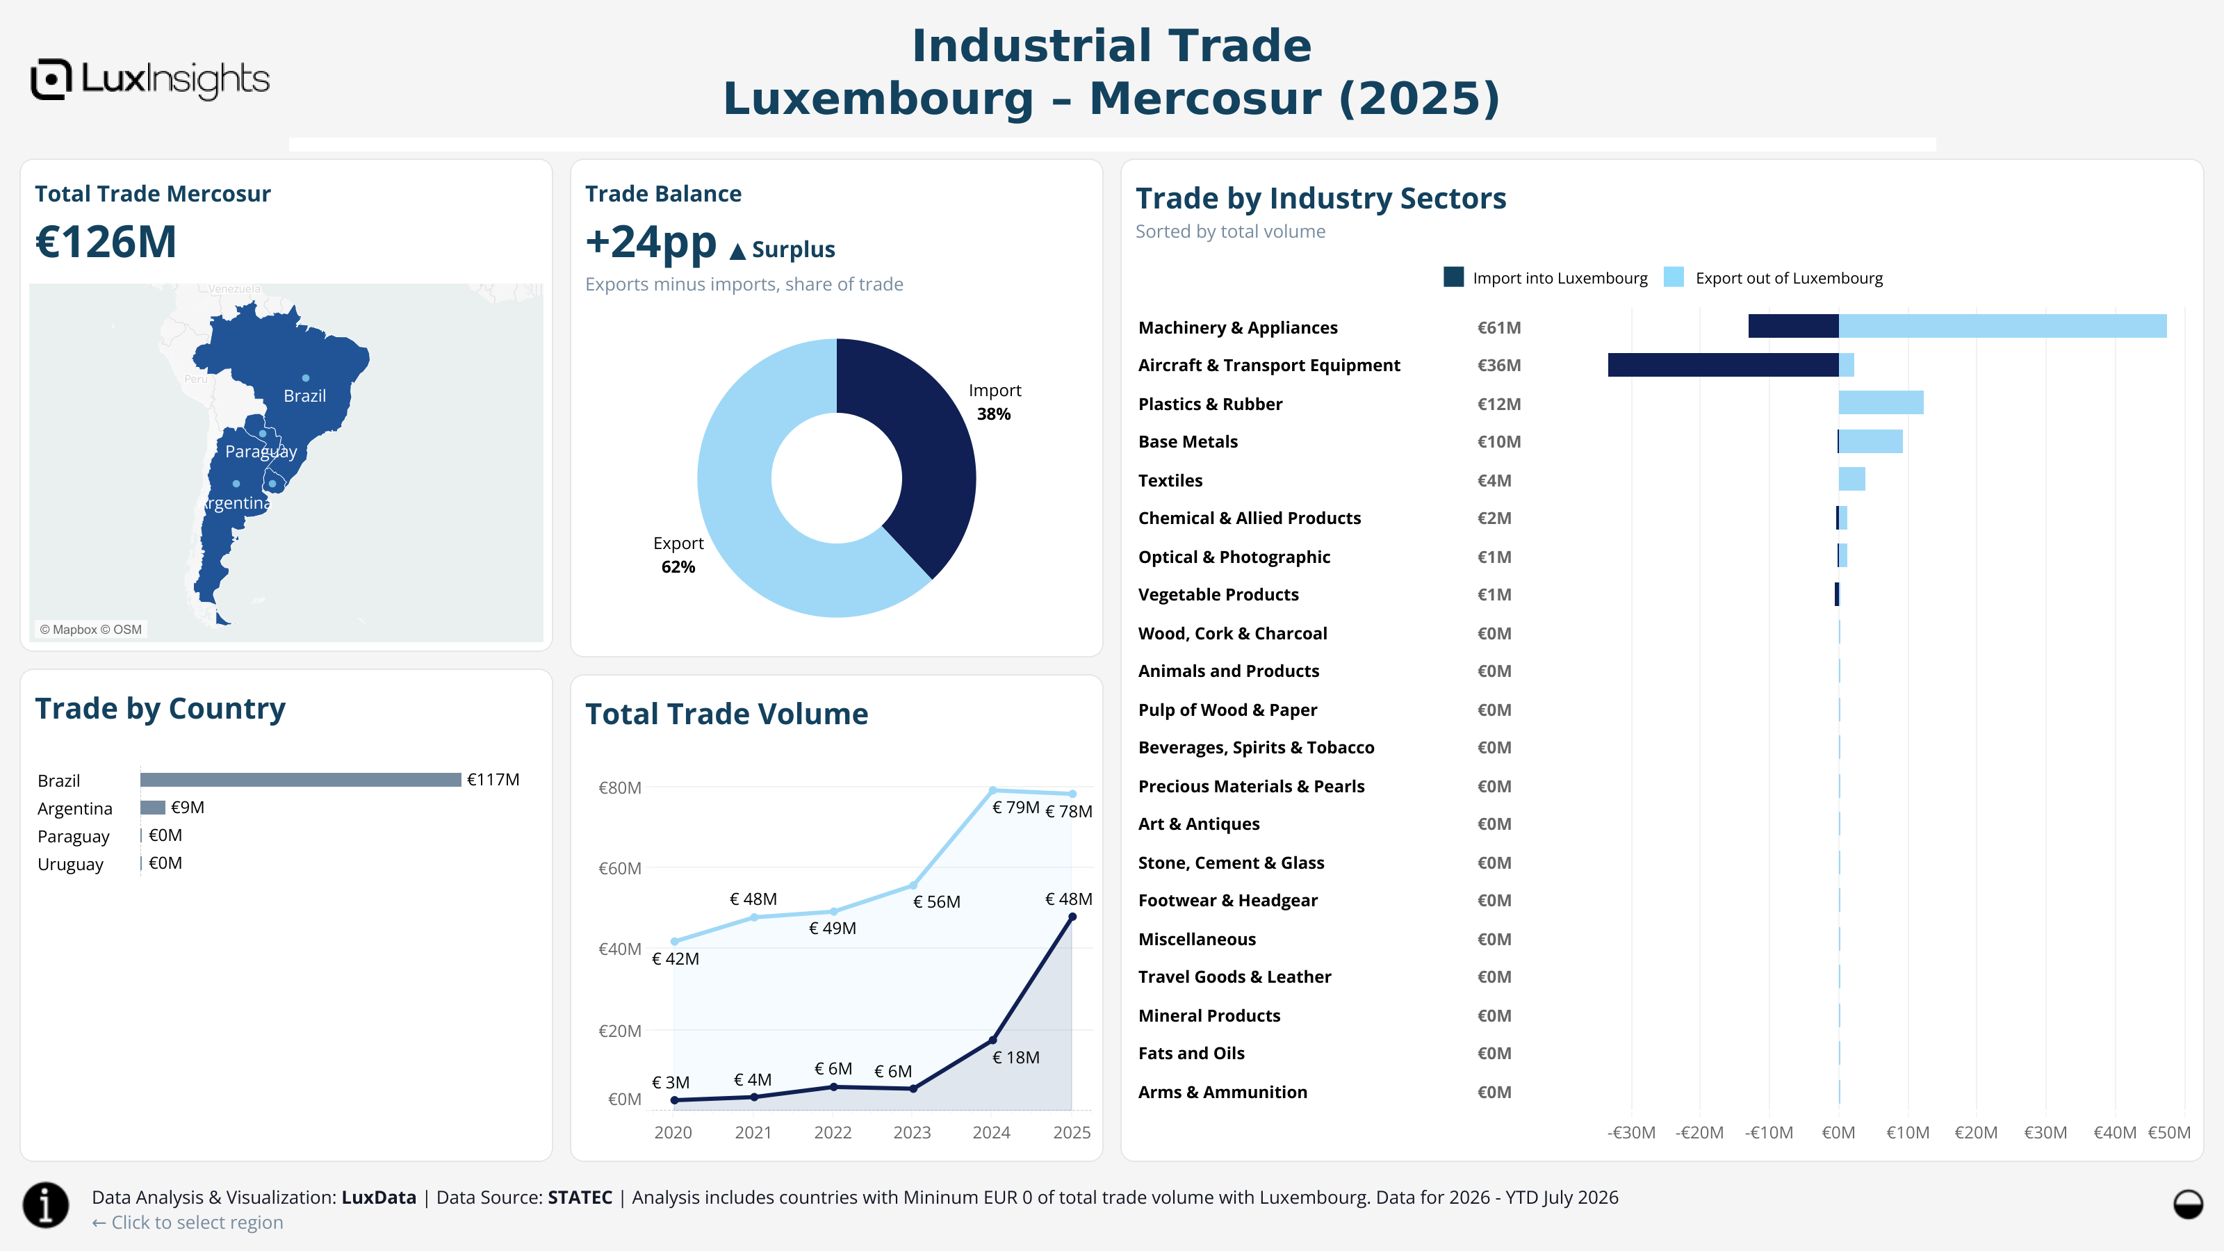Click the 2020 export point € 42M
Image resolution: width=2224 pixels, height=1251 pixels.
(x=674, y=942)
